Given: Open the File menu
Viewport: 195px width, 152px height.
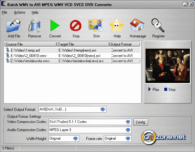Looking at the screenshot, I should click(x=4, y=12).
